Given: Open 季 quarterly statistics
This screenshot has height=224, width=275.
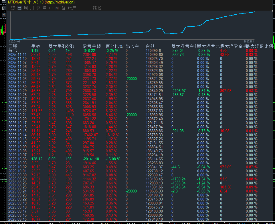Looking at the screenshot, I should (38, 8).
